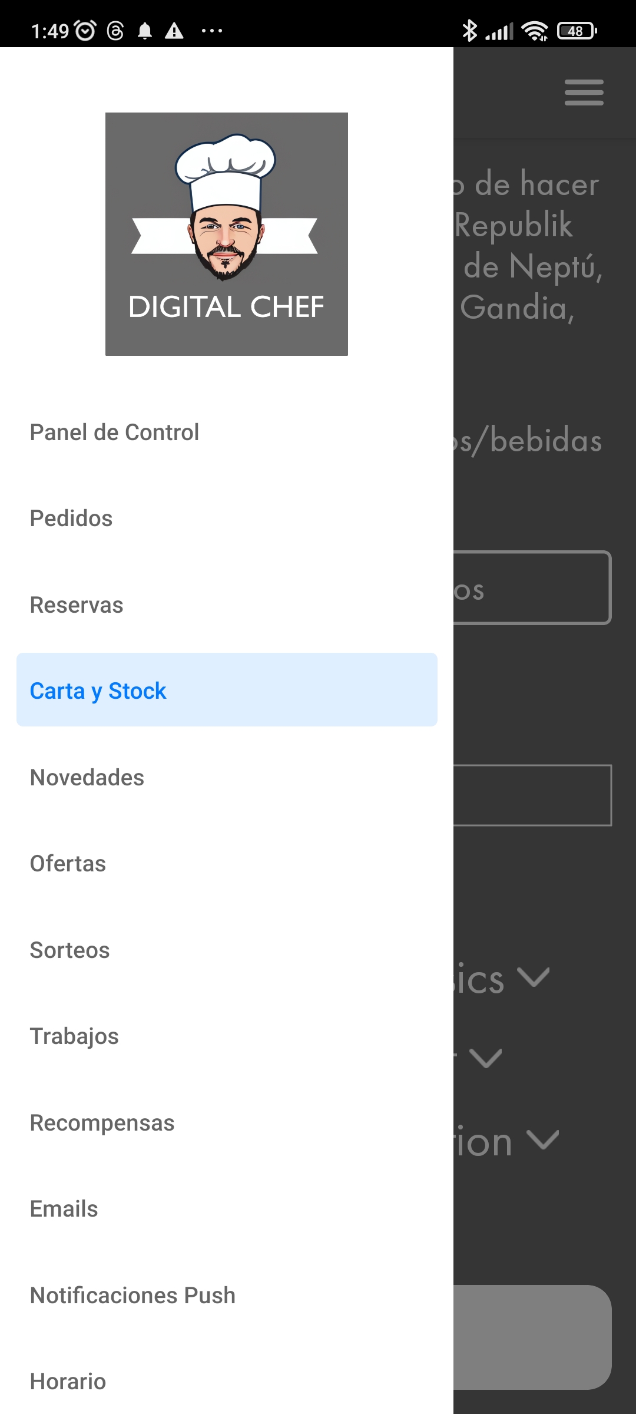Tap the Wi-Fi status icon
This screenshot has height=1414, width=636.
click(x=535, y=31)
